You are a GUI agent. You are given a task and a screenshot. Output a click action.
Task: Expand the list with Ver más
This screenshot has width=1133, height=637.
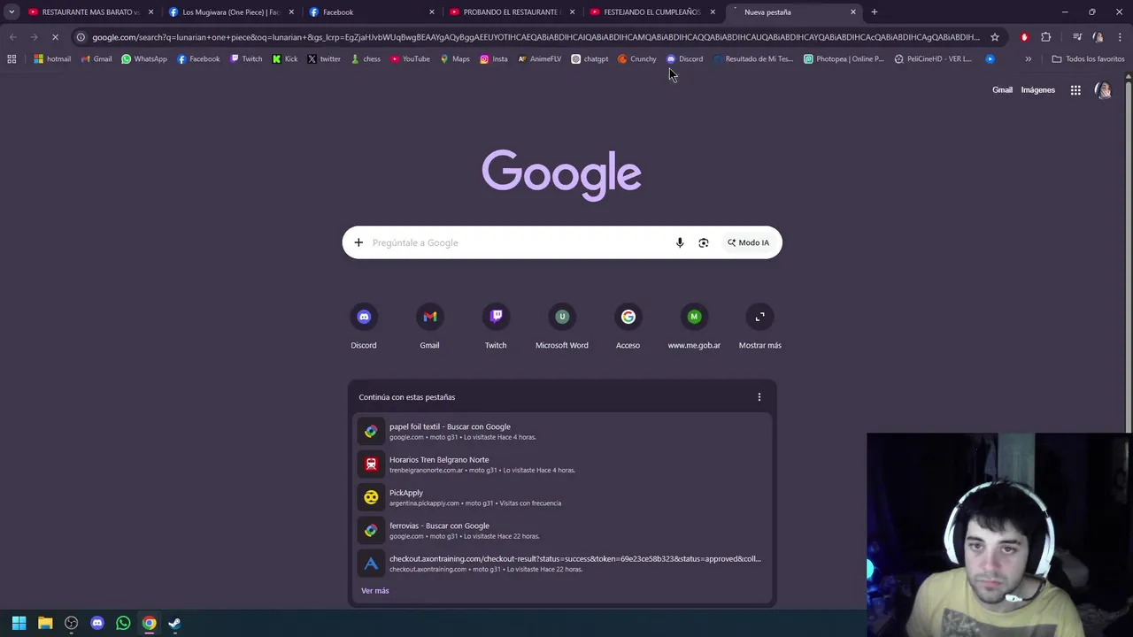coord(375,591)
